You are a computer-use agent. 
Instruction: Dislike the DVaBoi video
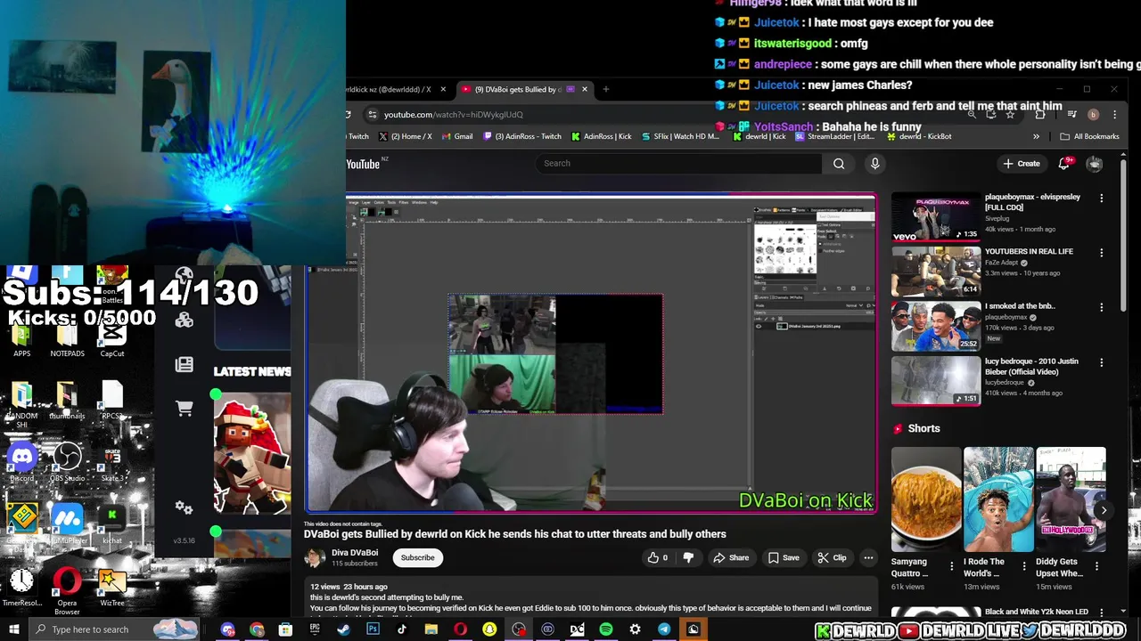(688, 557)
